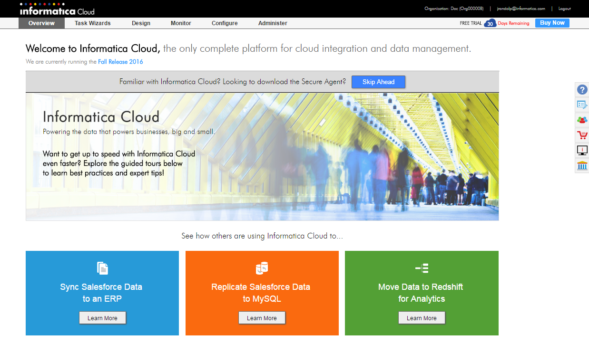Image resolution: width=589 pixels, height=353 pixels.
Task: Click the FREE TRIAL label
Action: [471, 23]
